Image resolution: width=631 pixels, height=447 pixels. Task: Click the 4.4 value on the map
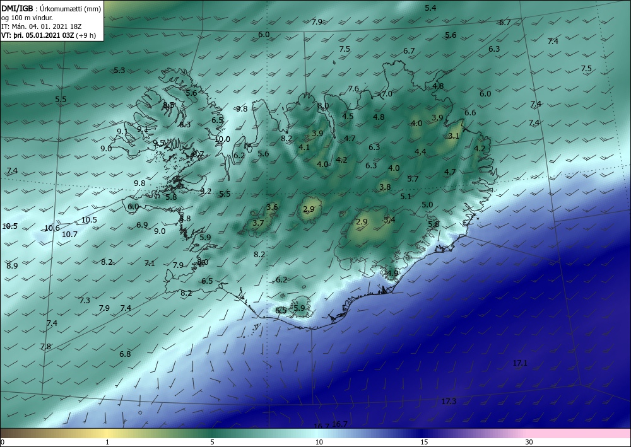coord(420,151)
